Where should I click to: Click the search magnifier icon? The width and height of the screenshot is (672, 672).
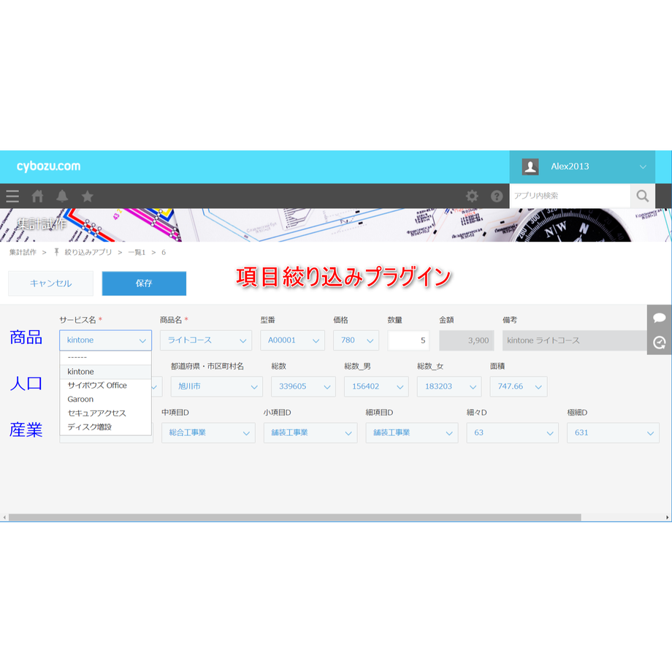pyautogui.click(x=643, y=196)
